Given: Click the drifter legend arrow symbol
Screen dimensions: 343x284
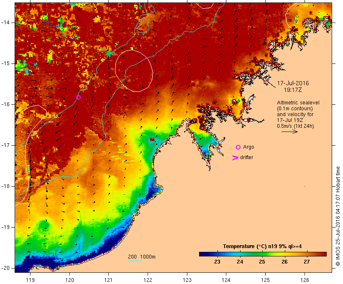Looking at the screenshot, I should [235, 158].
